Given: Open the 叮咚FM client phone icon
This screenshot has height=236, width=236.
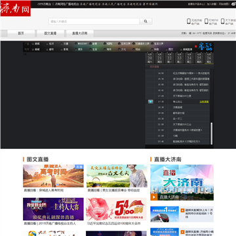Looking at the screenshot, I should tap(206, 22).
